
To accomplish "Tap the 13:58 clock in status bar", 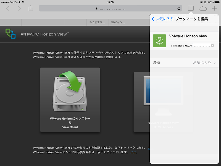I will (110, 2).
